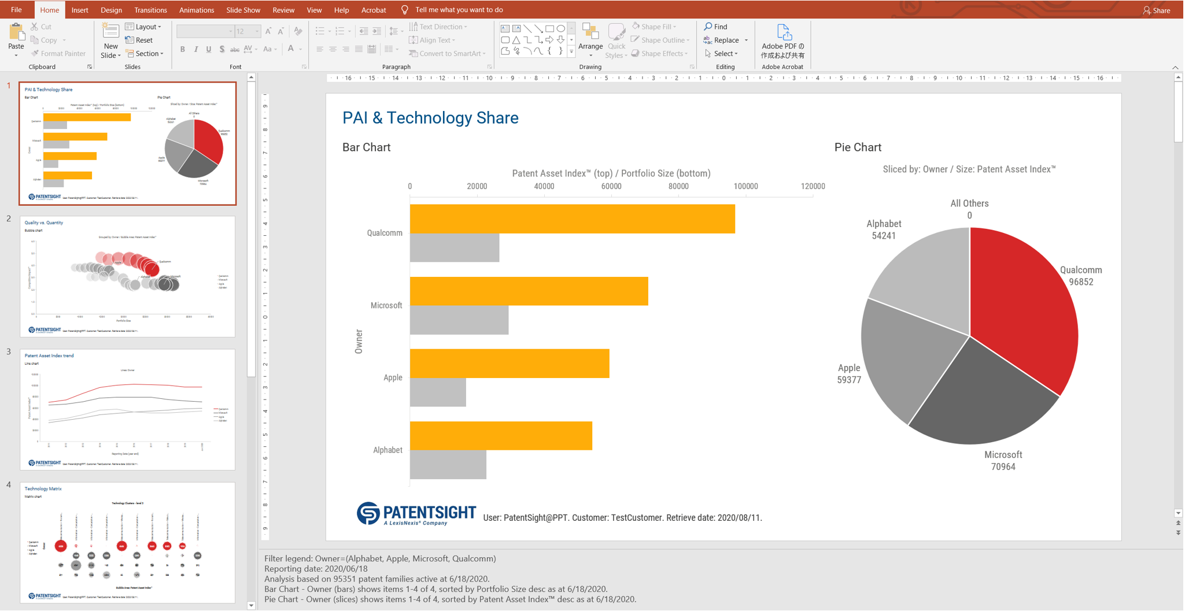Click the Font Color letter A icon
The image size is (1185, 611).
291,49
